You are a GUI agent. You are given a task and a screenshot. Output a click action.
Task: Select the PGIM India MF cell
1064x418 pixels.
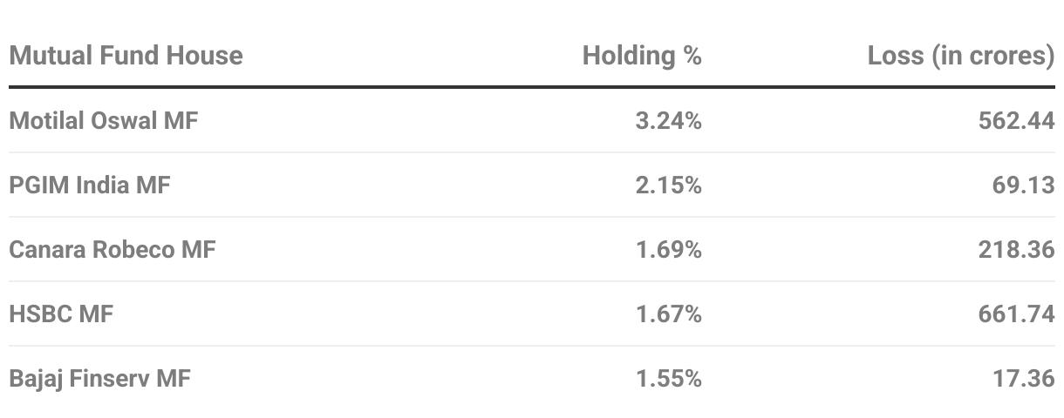[x=90, y=185]
